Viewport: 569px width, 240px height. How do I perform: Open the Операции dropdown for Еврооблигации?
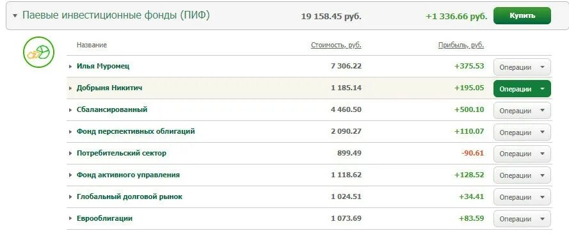[x=522, y=219]
